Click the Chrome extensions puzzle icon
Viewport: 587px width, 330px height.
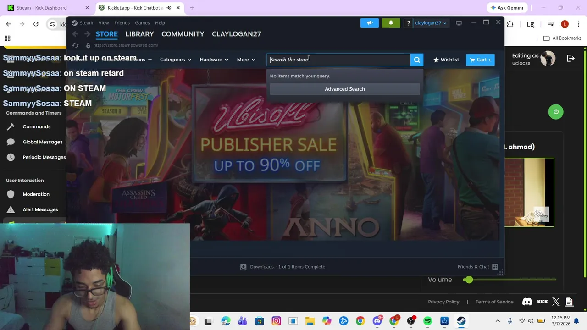[x=510, y=24]
